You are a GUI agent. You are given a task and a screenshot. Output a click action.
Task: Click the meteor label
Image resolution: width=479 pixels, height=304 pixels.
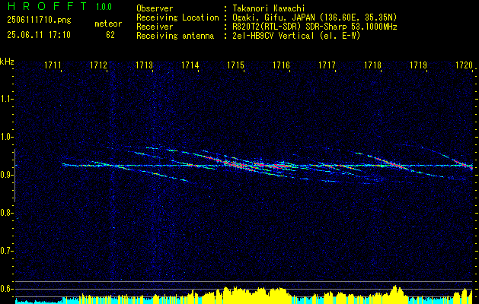coord(108,24)
